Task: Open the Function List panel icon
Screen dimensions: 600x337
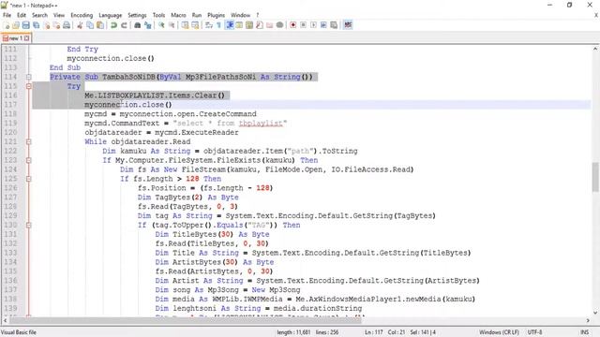Action: (259, 25)
